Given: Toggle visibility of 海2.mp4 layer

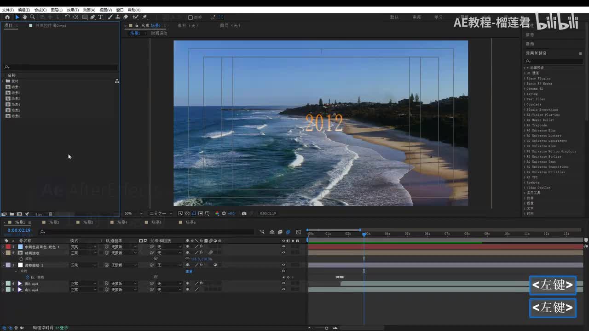Looking at the screenshot, I should pyautogui.click(x=283, y=284).
